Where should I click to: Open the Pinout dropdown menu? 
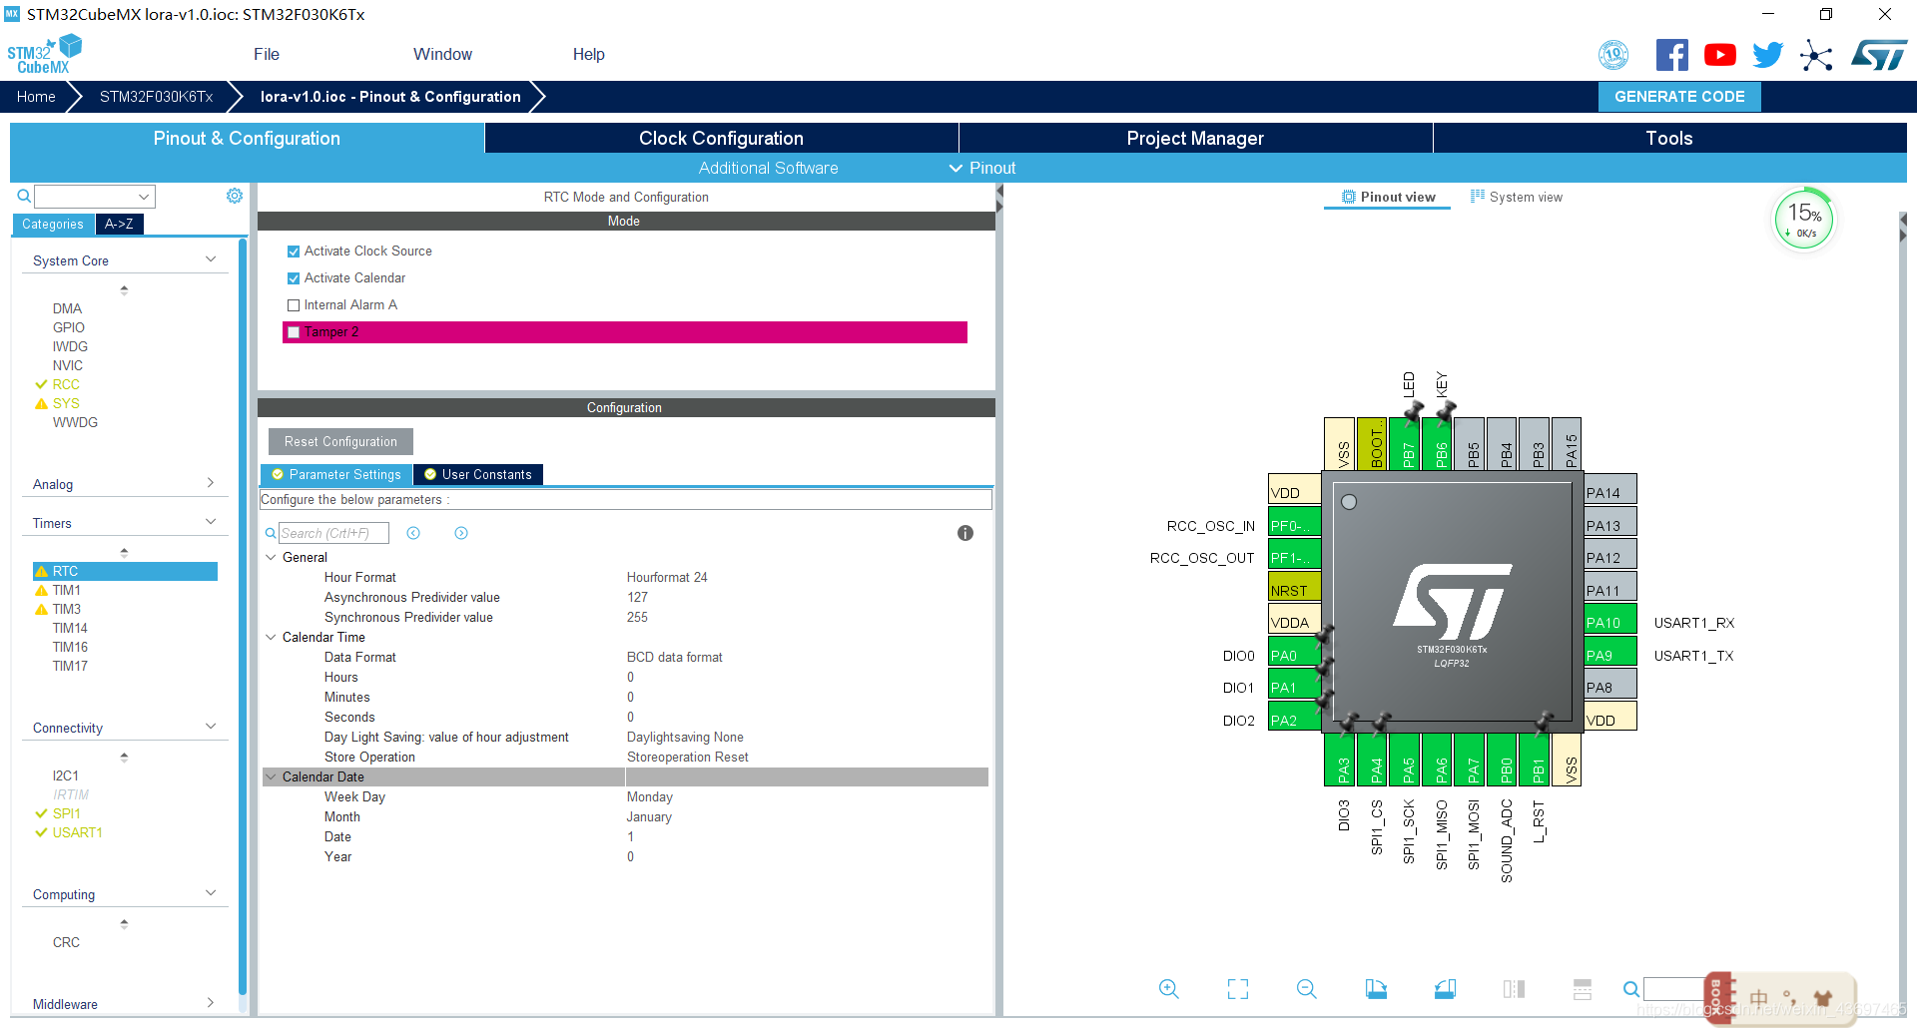(x=982, y=168)
